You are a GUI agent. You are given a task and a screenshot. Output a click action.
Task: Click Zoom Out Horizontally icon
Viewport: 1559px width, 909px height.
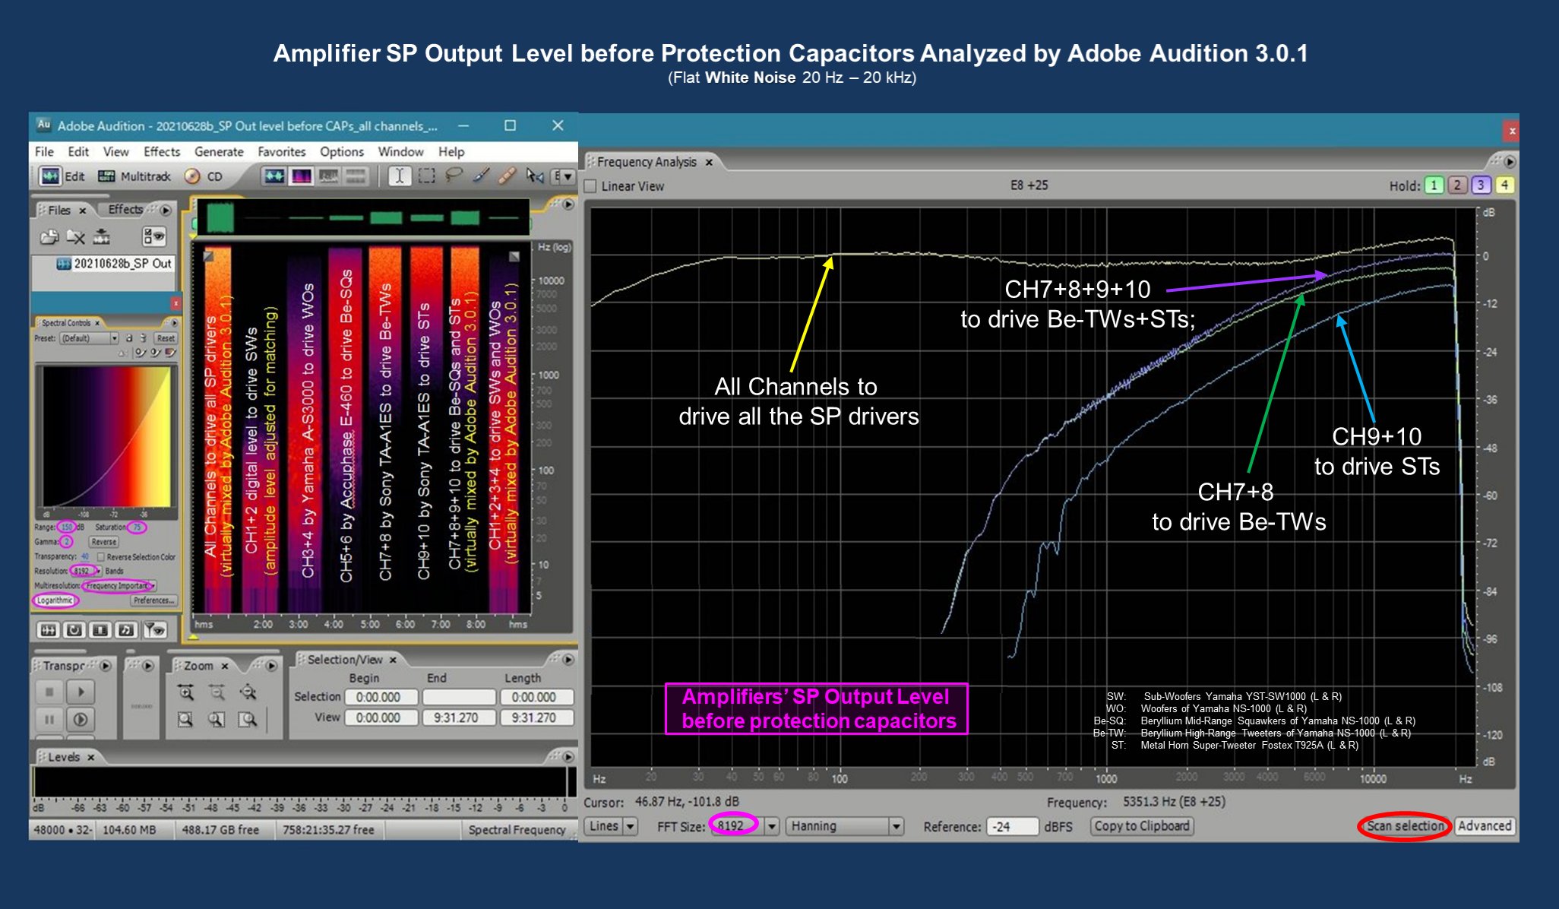click(x=217, y=692)
